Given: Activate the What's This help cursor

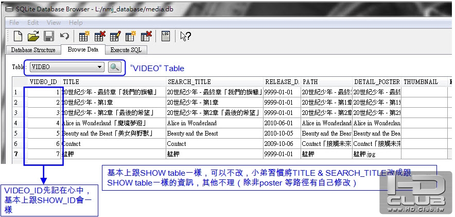Looking at the screenshot, I should (x=185, y=36).
